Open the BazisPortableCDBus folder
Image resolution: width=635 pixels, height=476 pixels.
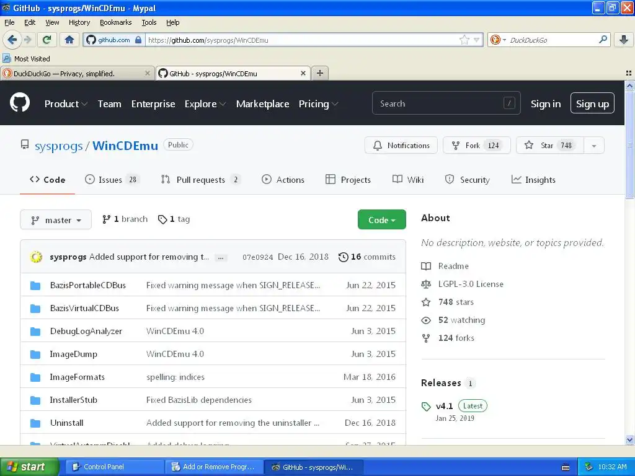tap(87, 285)
